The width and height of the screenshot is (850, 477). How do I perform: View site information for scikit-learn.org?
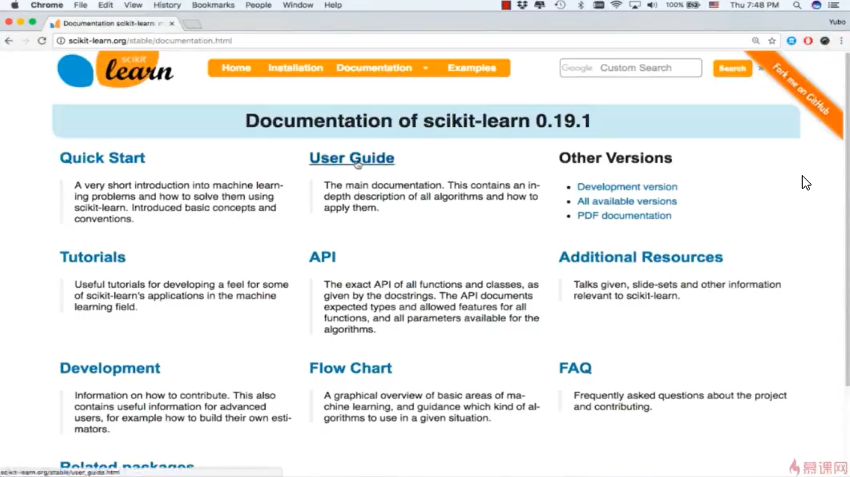coord(61,41)
